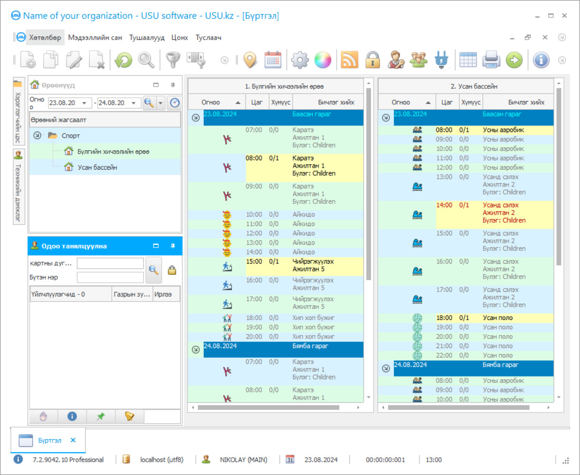Select the 15:00 Чийрэгжүүлэх entry

pyautogui.click(x=304, y=266)
